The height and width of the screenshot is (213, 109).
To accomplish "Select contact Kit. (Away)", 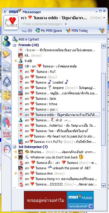I will [x=30, y=55].
